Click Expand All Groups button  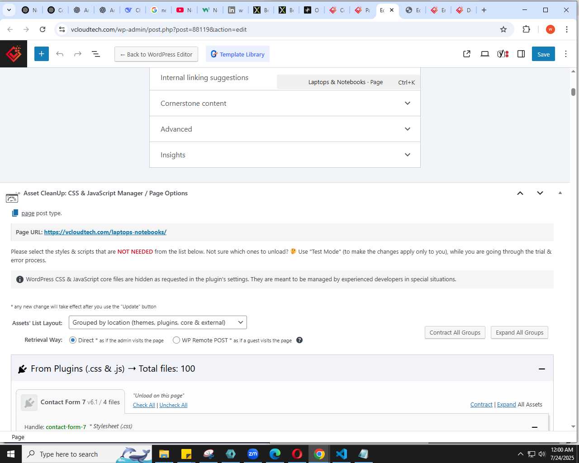tap(519, 332)
